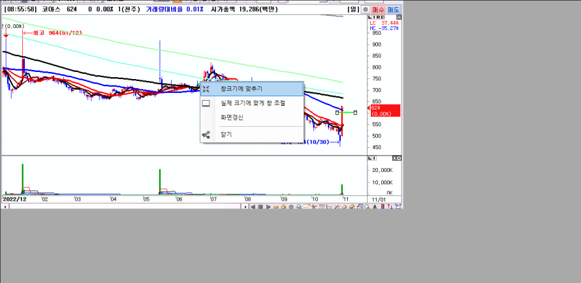The height and width of the screenshot is (283, 581).
Task: Click the red 매수 buy button
Action: point(379,10)
